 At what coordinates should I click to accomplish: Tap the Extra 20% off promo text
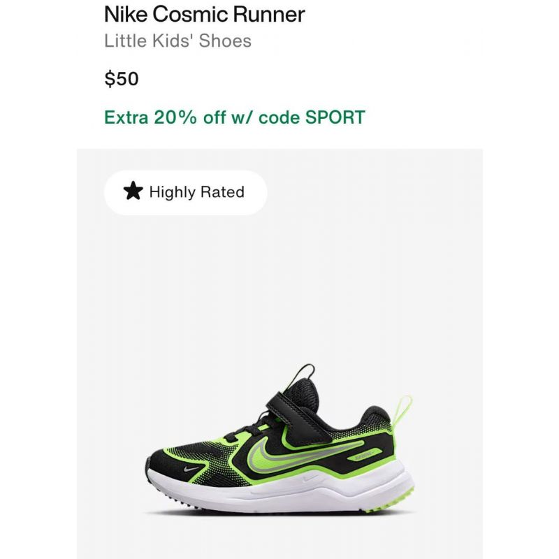235,117
